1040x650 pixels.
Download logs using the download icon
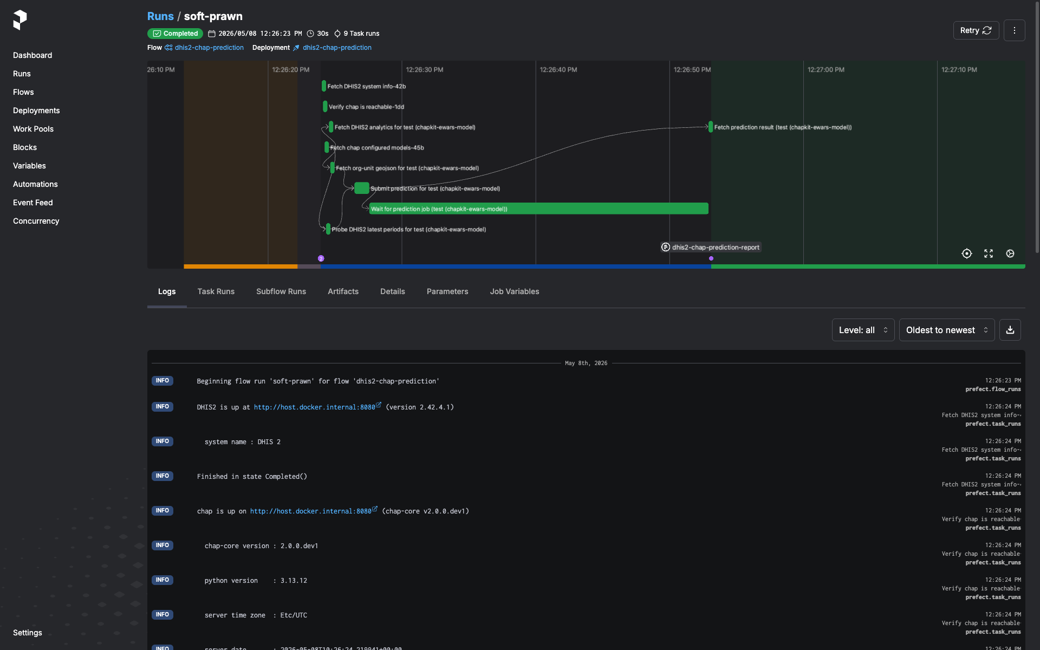click(x=1010, y=330)
